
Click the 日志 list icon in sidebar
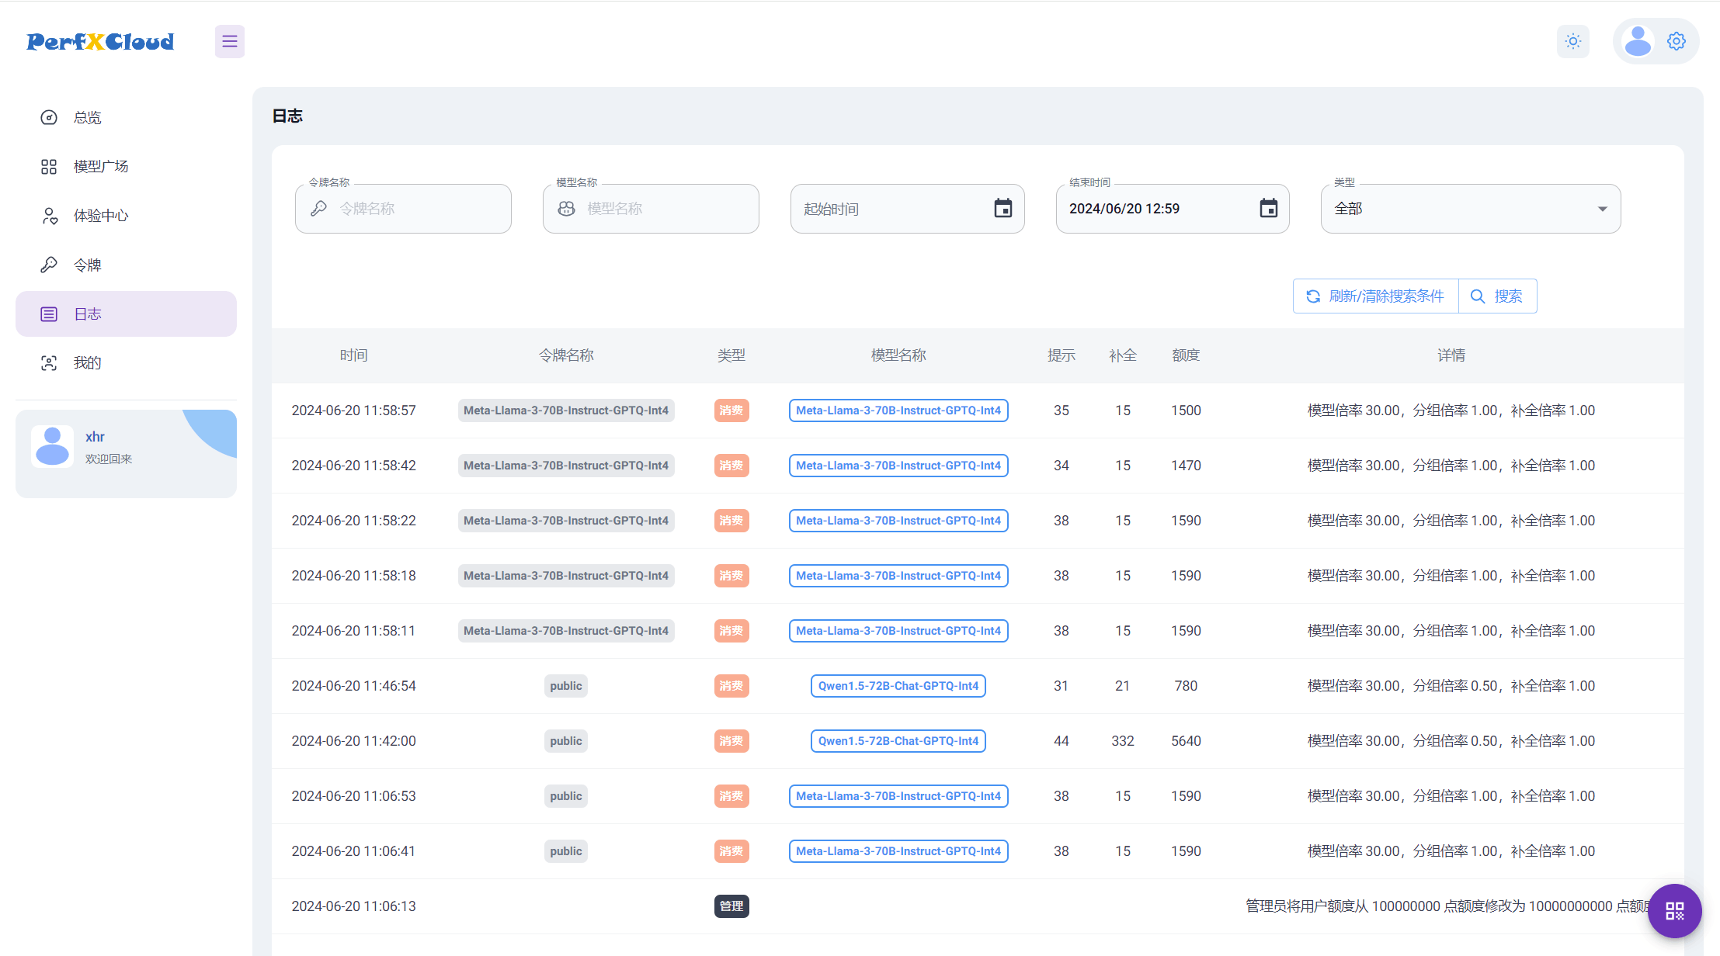[x=49, y=313]
